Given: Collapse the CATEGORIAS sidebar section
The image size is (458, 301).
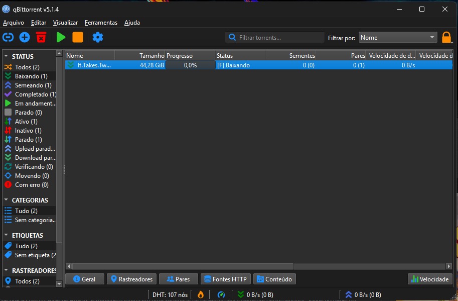Looking at the screenshot, I should tap(7, 200).
